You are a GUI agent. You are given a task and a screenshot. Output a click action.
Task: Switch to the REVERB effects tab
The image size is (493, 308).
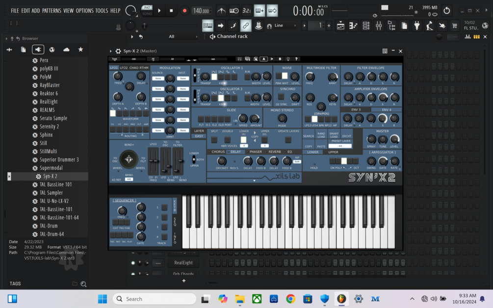click(275, 152)
